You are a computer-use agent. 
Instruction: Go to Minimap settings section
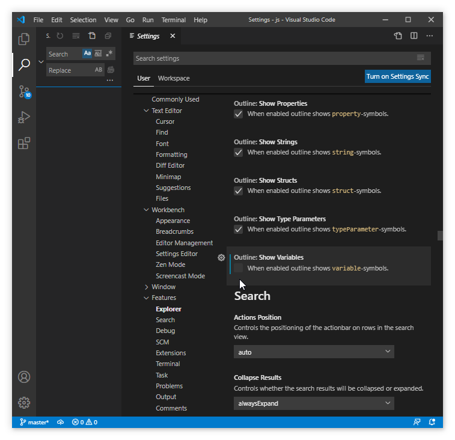(x=168, y=177)
